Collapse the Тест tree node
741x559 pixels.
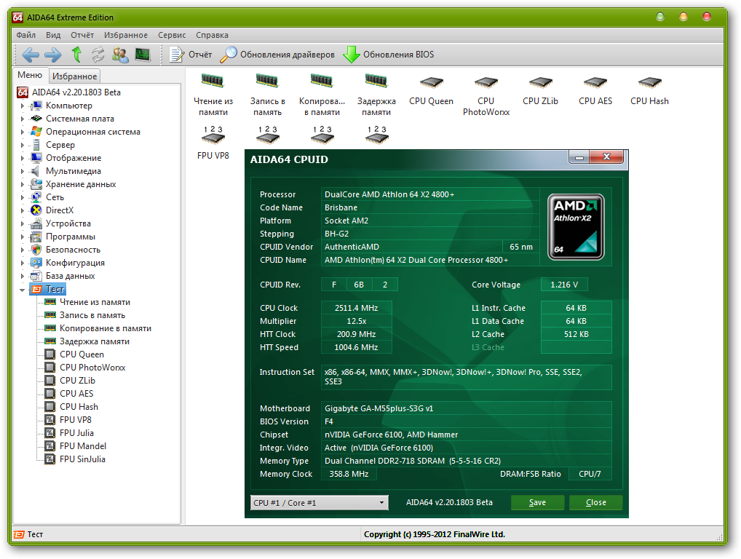click(23, 290)
